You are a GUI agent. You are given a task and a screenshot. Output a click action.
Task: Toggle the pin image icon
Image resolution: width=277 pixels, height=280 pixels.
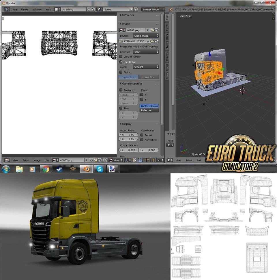tap(105, 160)
